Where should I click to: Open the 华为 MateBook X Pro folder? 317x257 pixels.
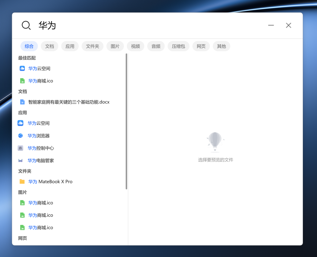point(50,182)
